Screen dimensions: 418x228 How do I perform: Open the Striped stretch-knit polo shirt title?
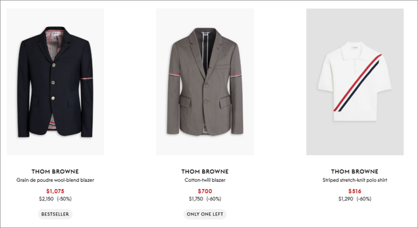click(x=355, y=180)
